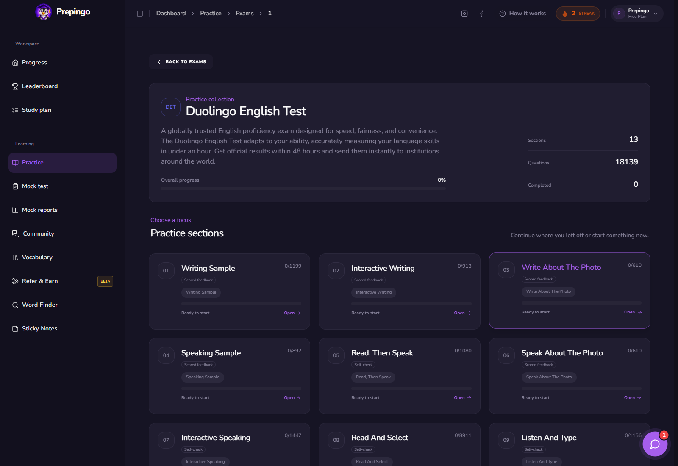Expand the Prepingo Free Plan account dropdown
The width and height of the screenshot is (678, 466).
tap(637, 14)
